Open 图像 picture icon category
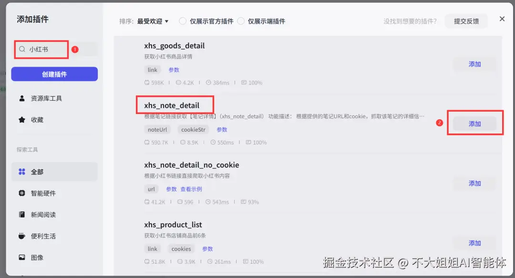Screen dimensions: 515x278 (x=22, y=257)
